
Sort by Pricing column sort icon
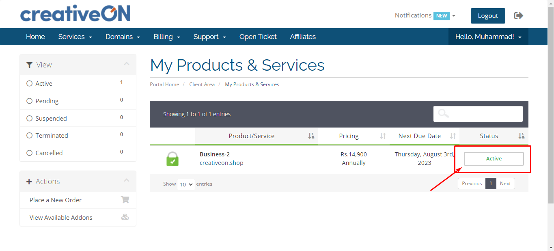point(383,136)
